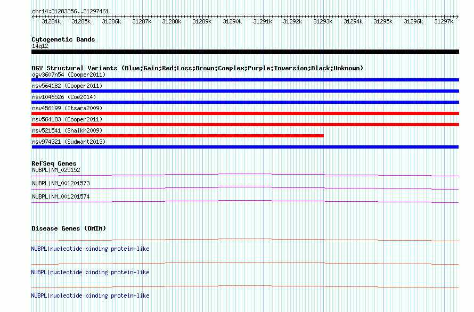Screen dimensions: 474x312
Task: Open variant nsv974321 (Sudmant2013) label
Action: pyautogui.click(x=69, y=142)
